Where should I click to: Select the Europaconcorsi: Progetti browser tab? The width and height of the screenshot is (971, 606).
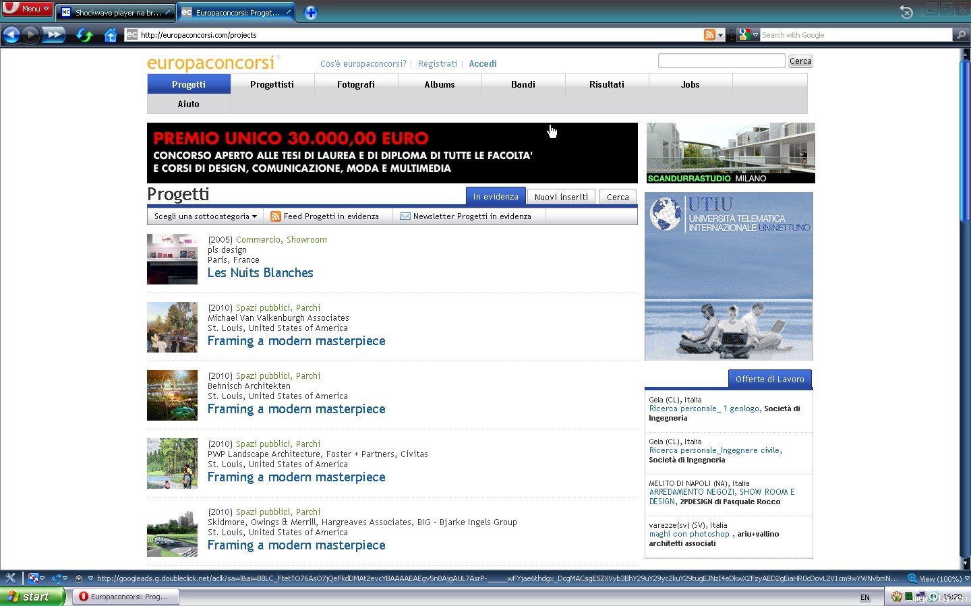pyautogui.click(x=236, y=12)
